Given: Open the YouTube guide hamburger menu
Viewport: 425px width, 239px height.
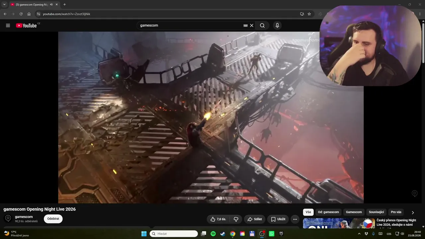Looking at the screenshot, I should 8,26.
